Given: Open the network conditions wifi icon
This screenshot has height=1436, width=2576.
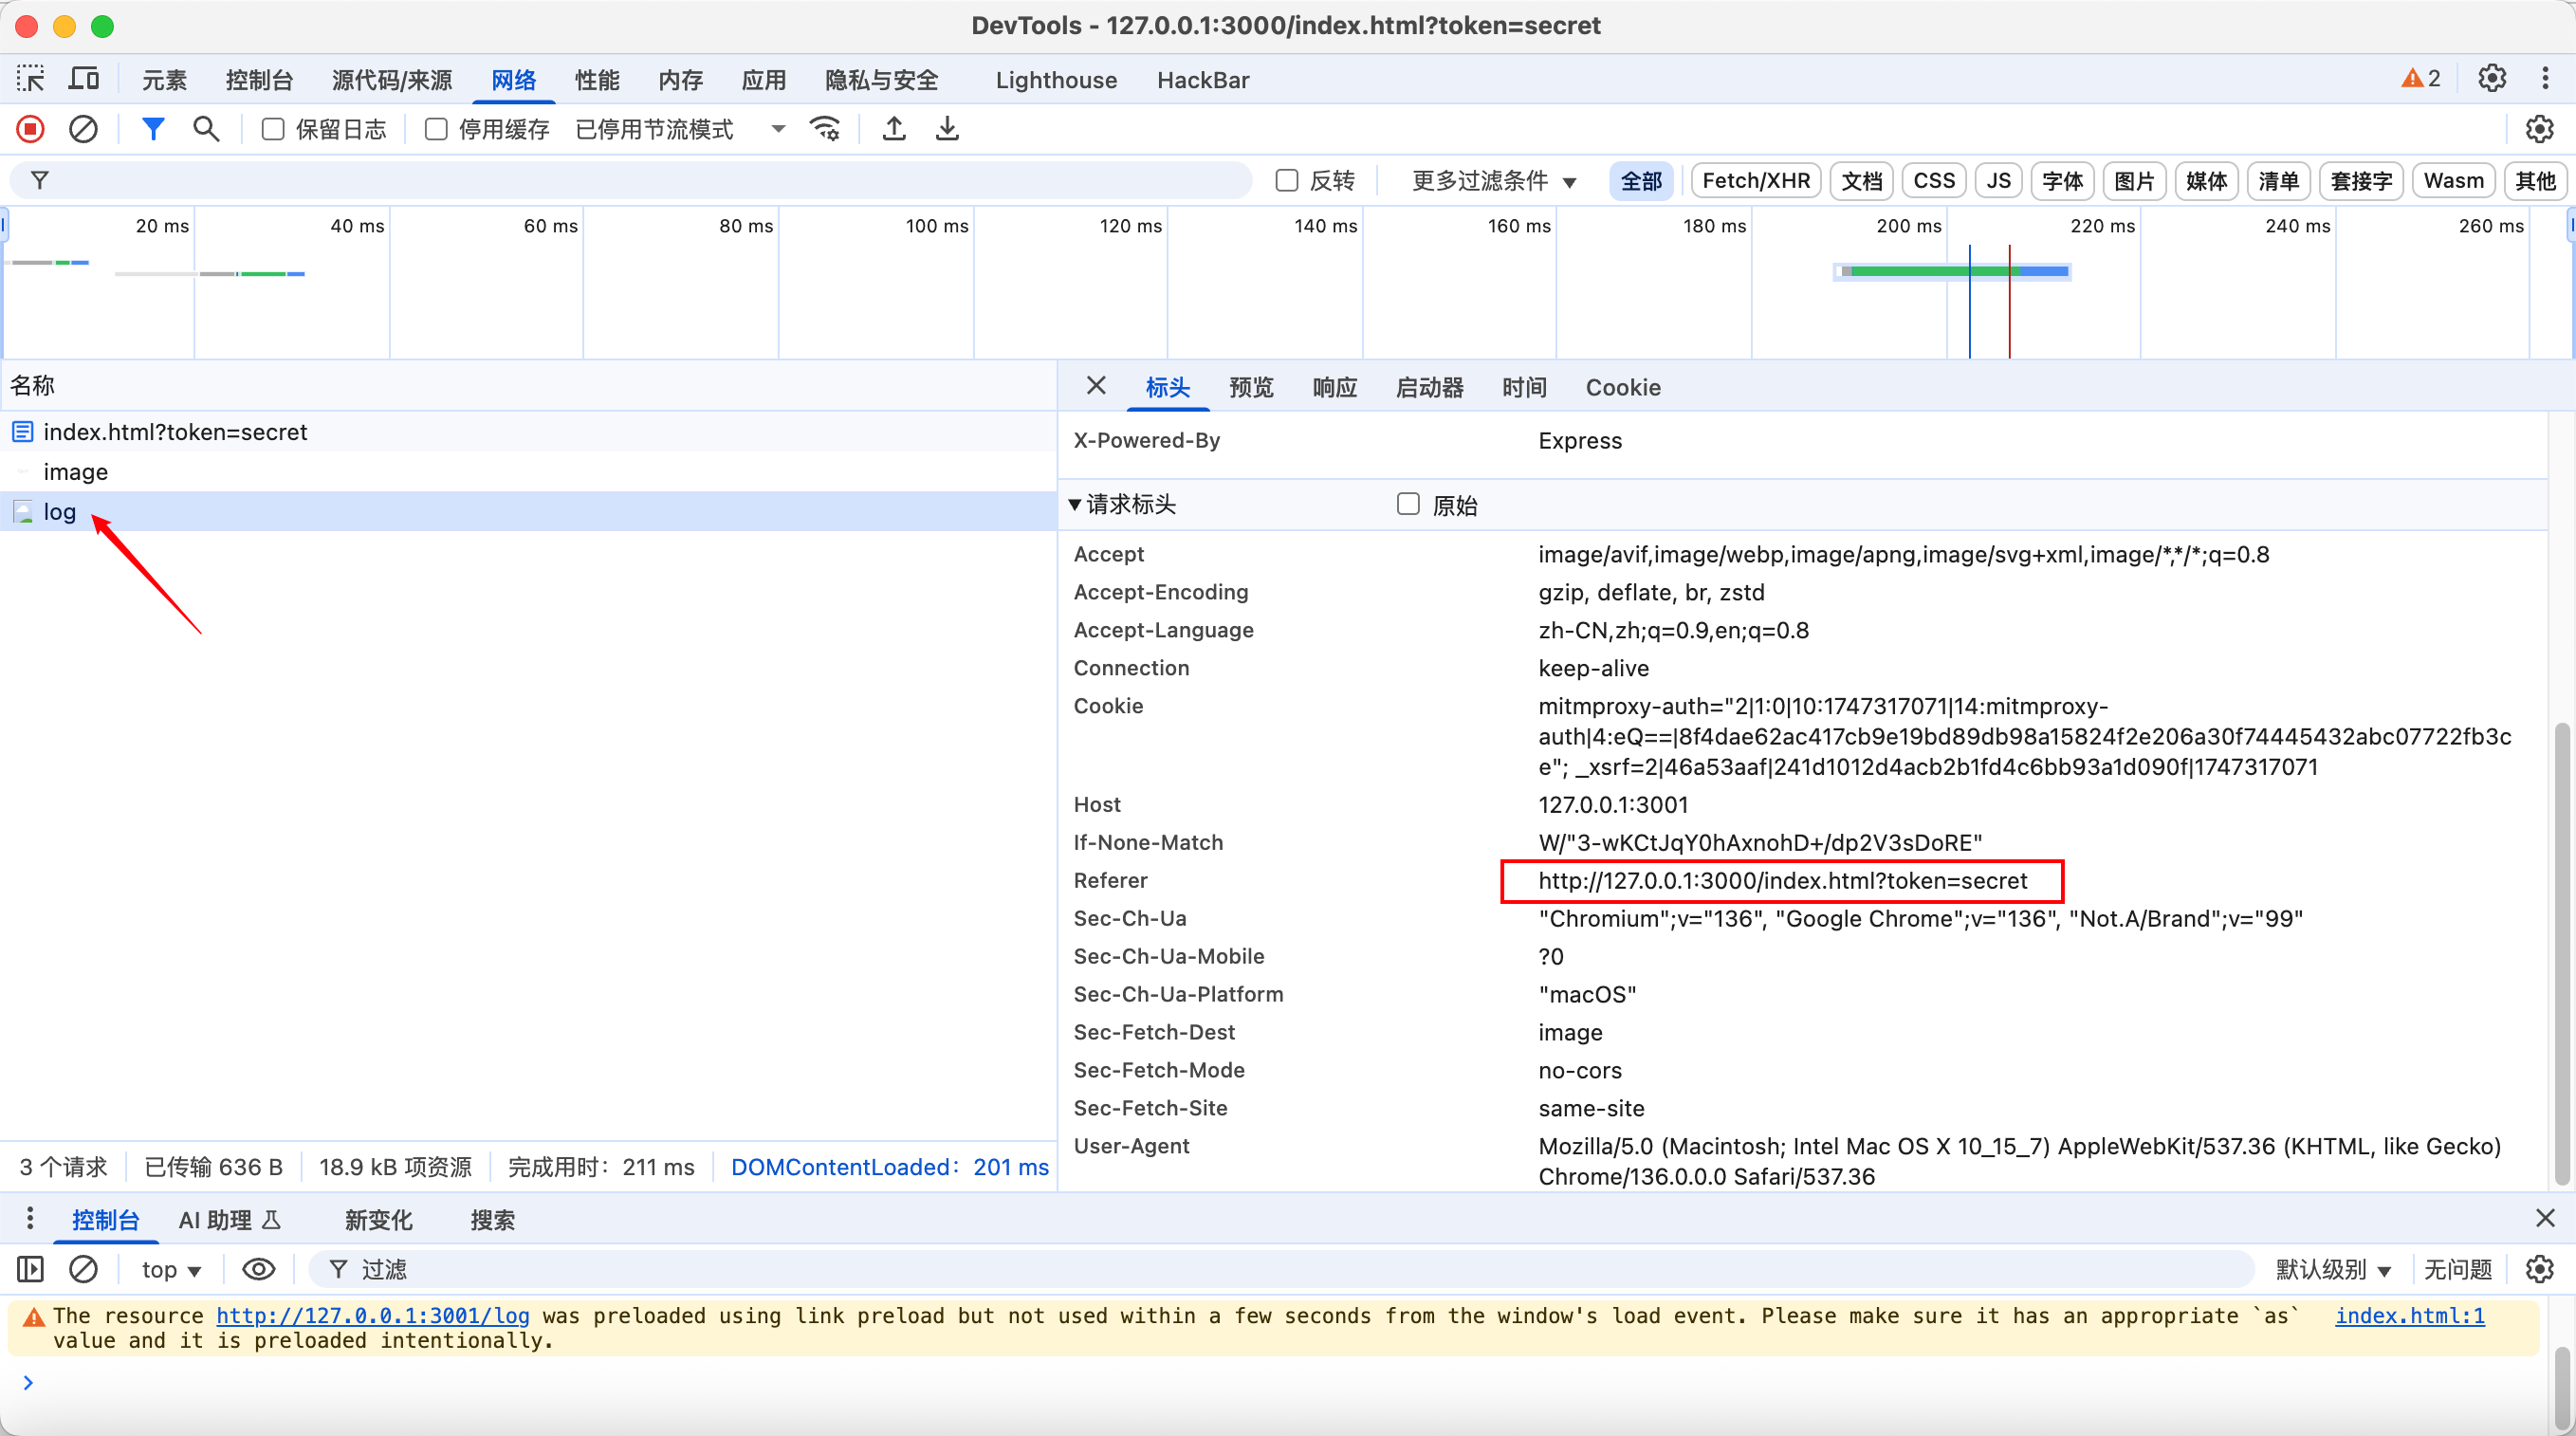Looking at the screenshot, I should pyautogui.click(x=825, y=129).
